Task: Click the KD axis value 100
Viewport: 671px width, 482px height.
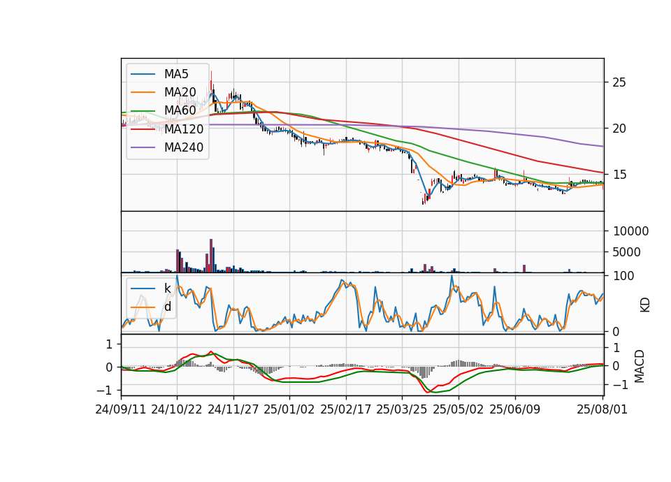Action: coord(623,276)
